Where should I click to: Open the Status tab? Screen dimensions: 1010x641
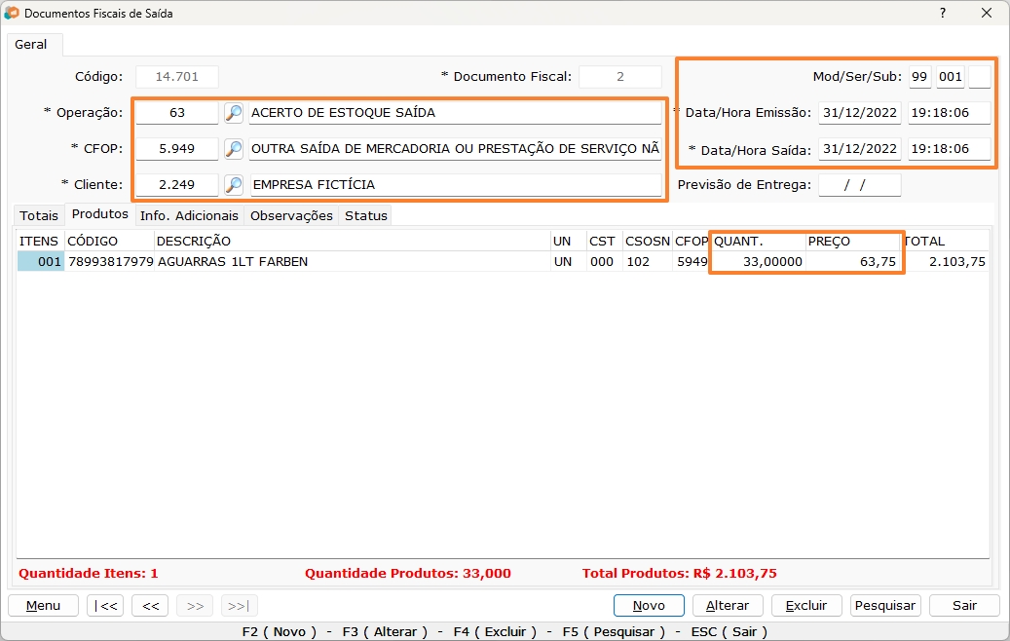point(365,215)
